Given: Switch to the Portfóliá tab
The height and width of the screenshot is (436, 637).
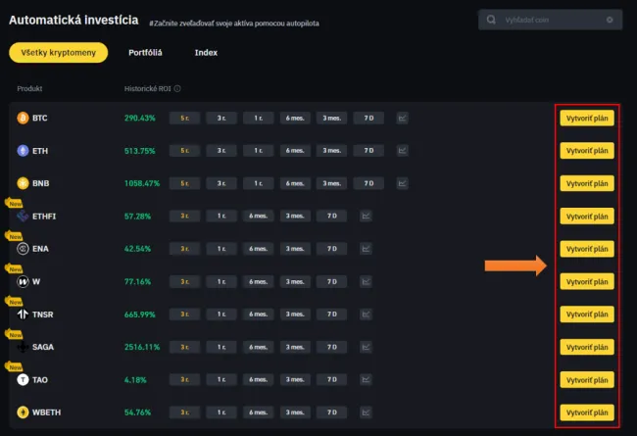Looking at the screenshot, I should click(145, 53).
